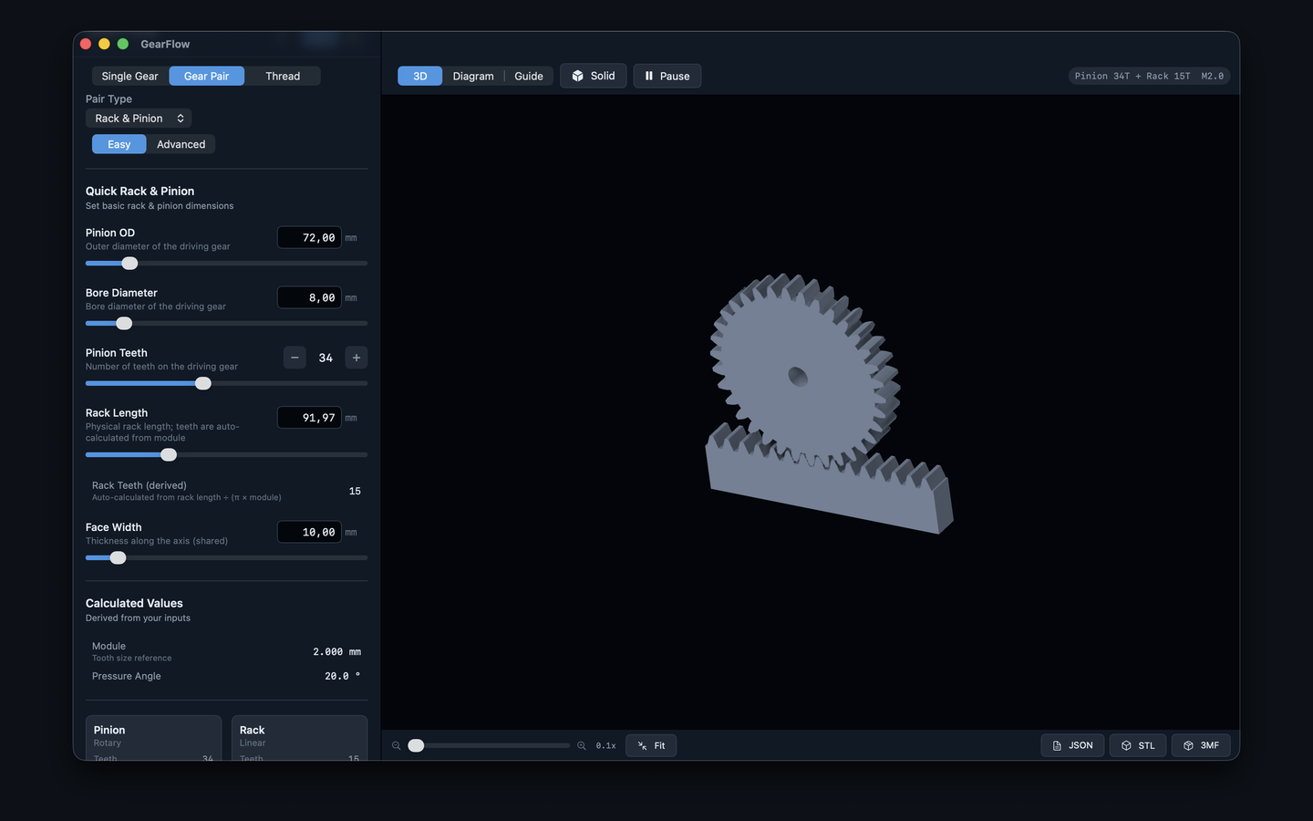
Task: Fit the model to view
Action: click(651, 745)
